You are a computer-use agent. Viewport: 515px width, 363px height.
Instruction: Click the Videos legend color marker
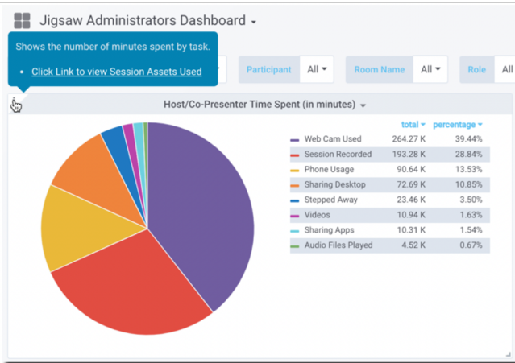coord(295,216)
